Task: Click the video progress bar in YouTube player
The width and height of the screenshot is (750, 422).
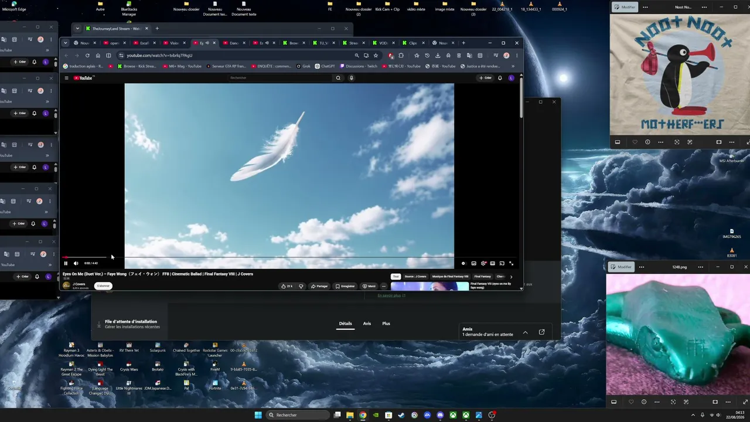Action: pyautogui.click(x=288, y=257)
